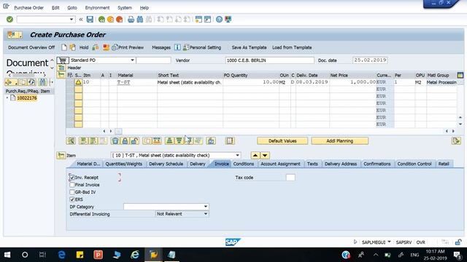Click the blue Messages info icon

click(x=177, y=47)
